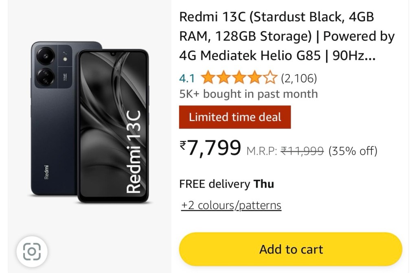Click the deal price 7,799
This screenshot has height=273, width=417.
click(214, 148)
